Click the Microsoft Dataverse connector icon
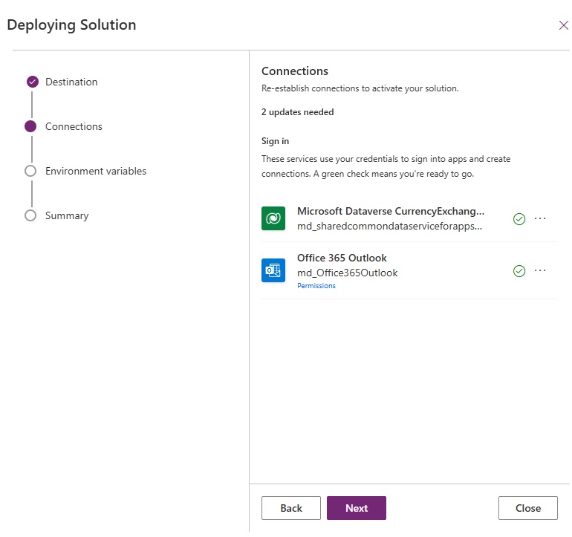 tap(273, 218)
